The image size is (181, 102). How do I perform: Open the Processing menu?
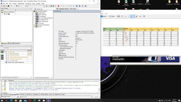coord(28,4)
